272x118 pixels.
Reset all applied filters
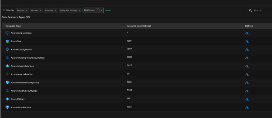point(108,10)
